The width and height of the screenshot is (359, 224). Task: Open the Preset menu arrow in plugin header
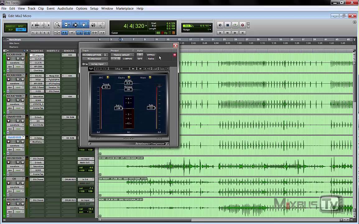point(133,51)
